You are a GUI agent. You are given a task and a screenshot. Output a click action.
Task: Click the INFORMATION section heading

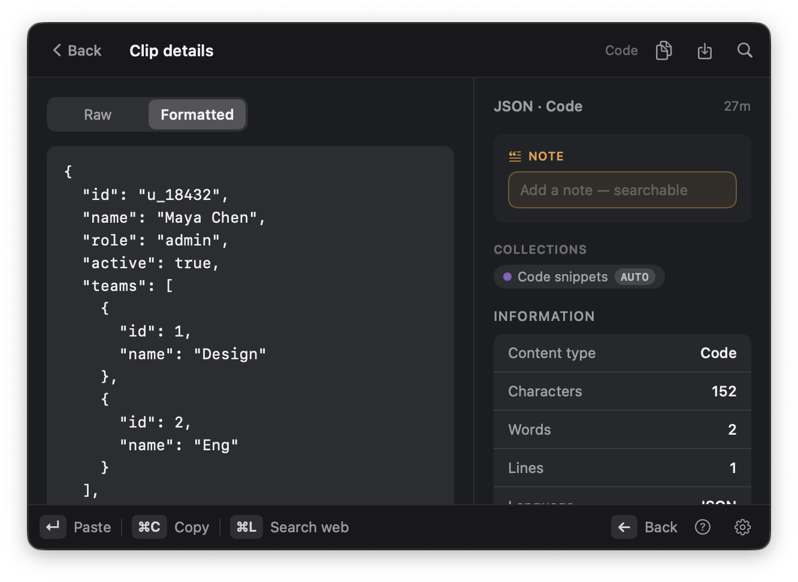point(544,316)
